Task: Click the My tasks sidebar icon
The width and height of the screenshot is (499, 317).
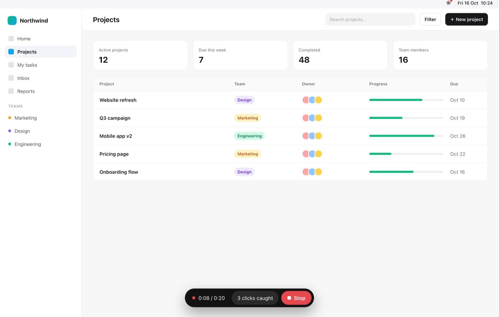Action: coord(11,65)
